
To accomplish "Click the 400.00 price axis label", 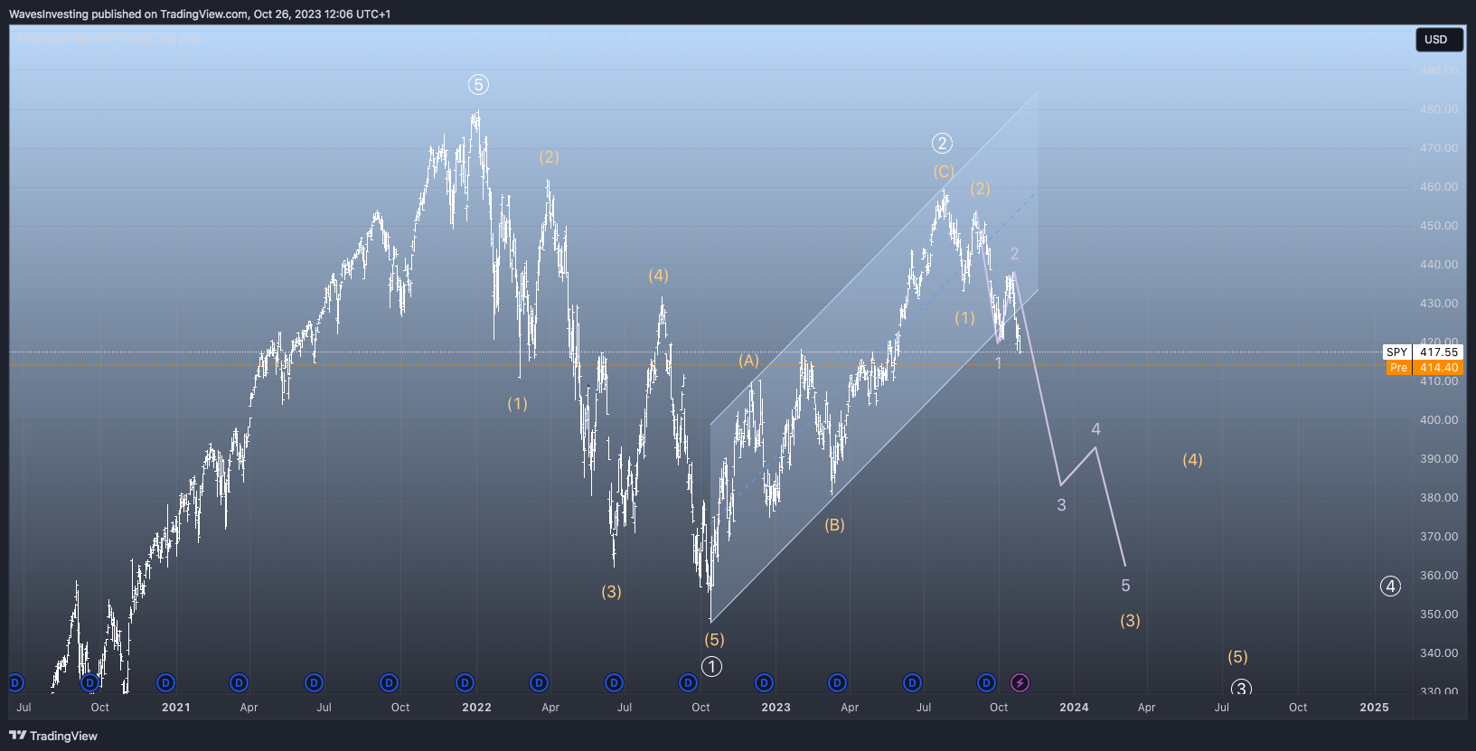I will coord(1438,419).
